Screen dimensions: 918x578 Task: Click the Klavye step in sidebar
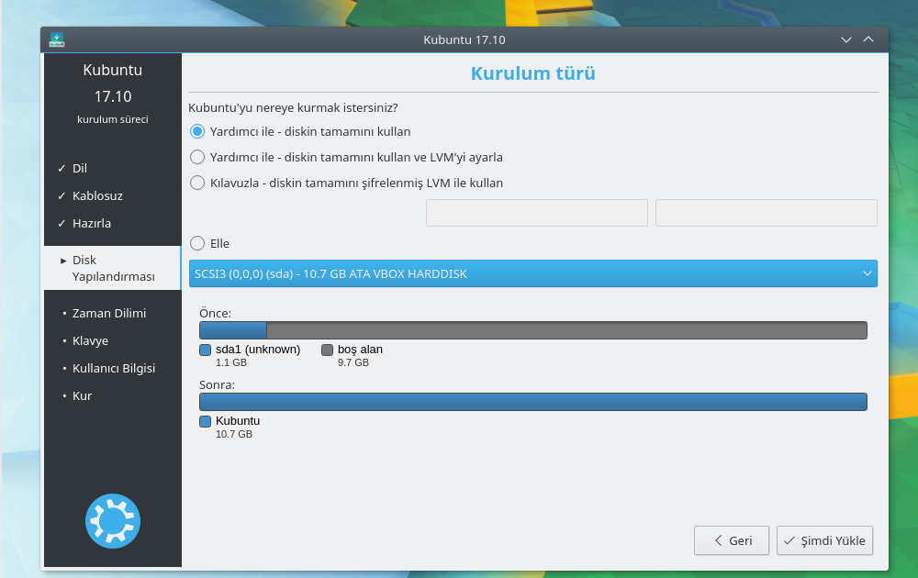[90, 341]
